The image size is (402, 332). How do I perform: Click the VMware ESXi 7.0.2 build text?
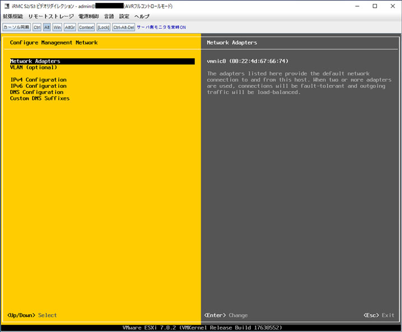point(202,328)
